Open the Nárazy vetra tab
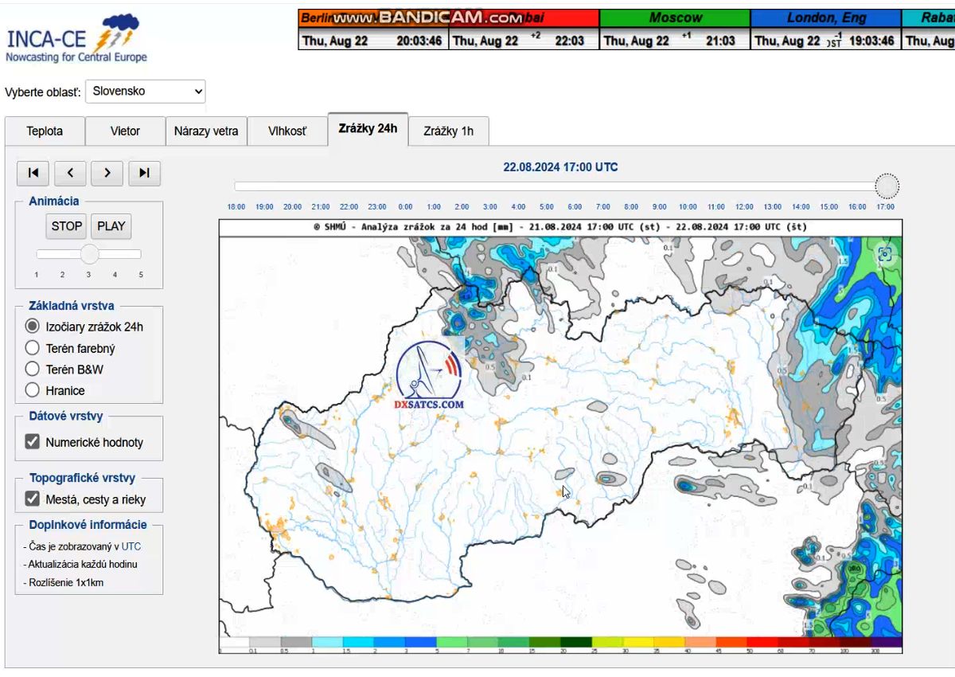The image size is (955, 677). pos(206,131)
